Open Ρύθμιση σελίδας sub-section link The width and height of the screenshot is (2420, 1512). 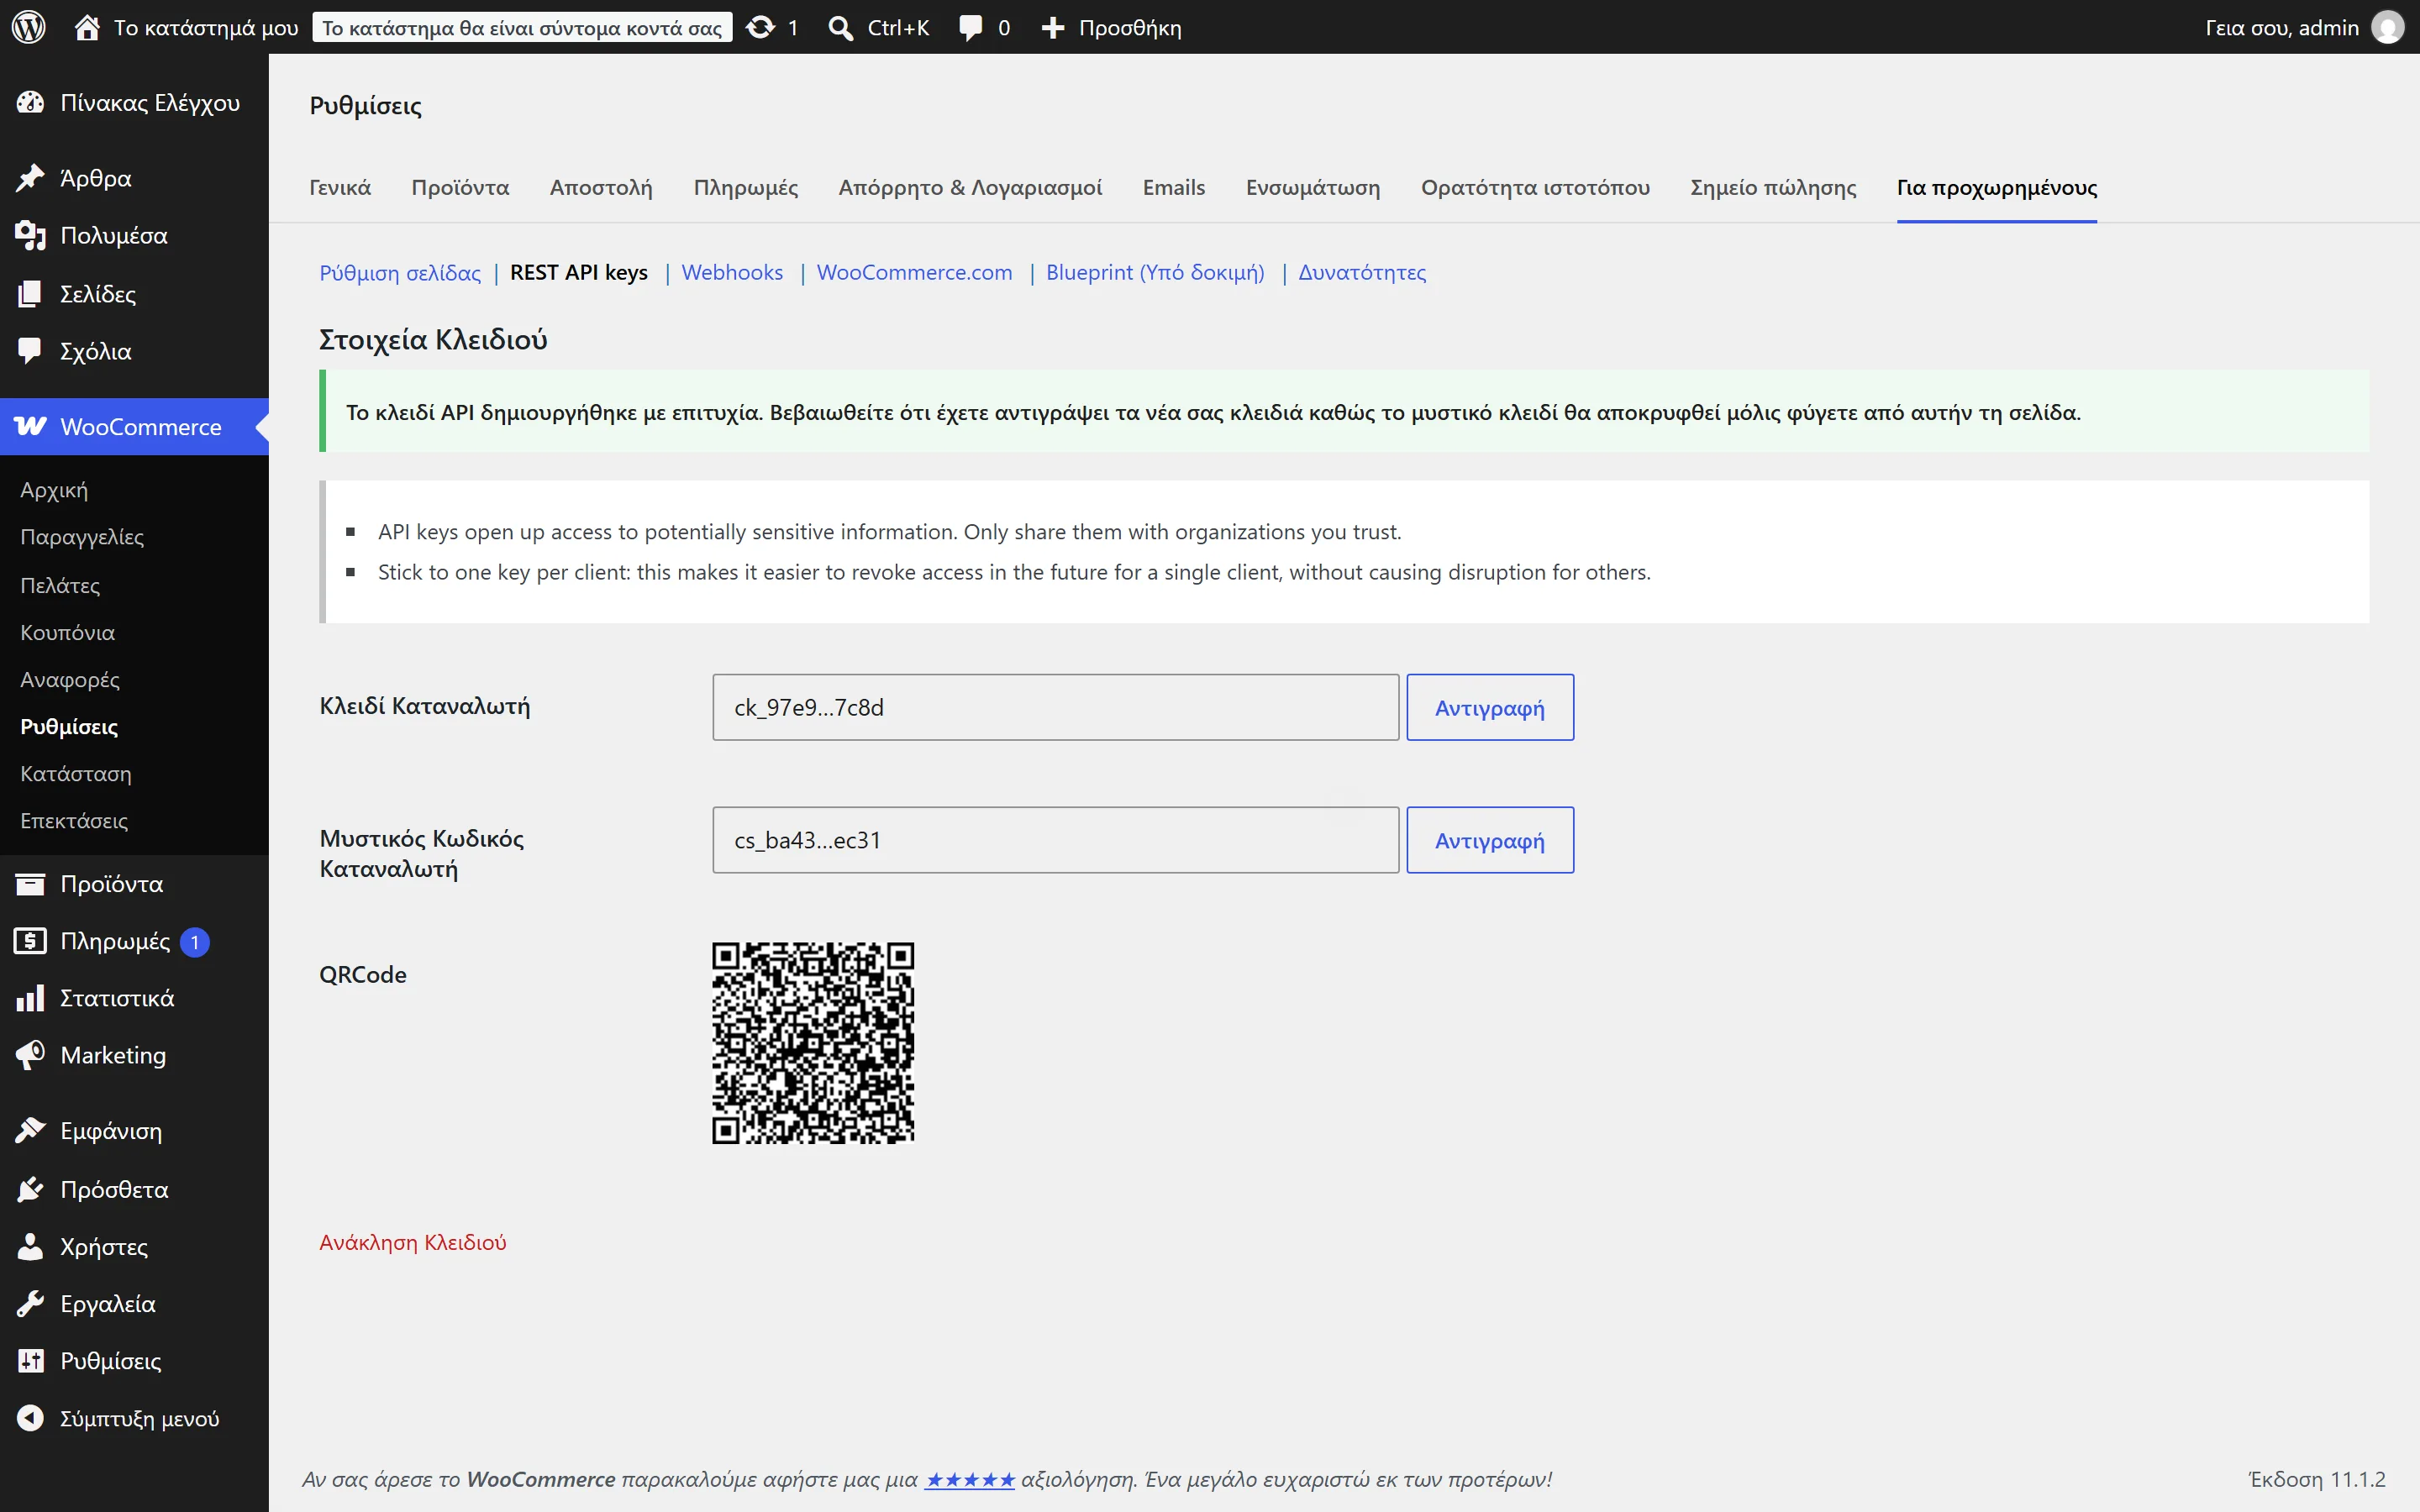click(400, 272)
